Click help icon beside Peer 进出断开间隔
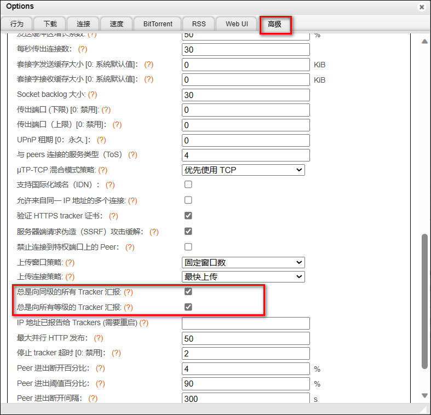The image size is (431, 415). click(93, 399)
